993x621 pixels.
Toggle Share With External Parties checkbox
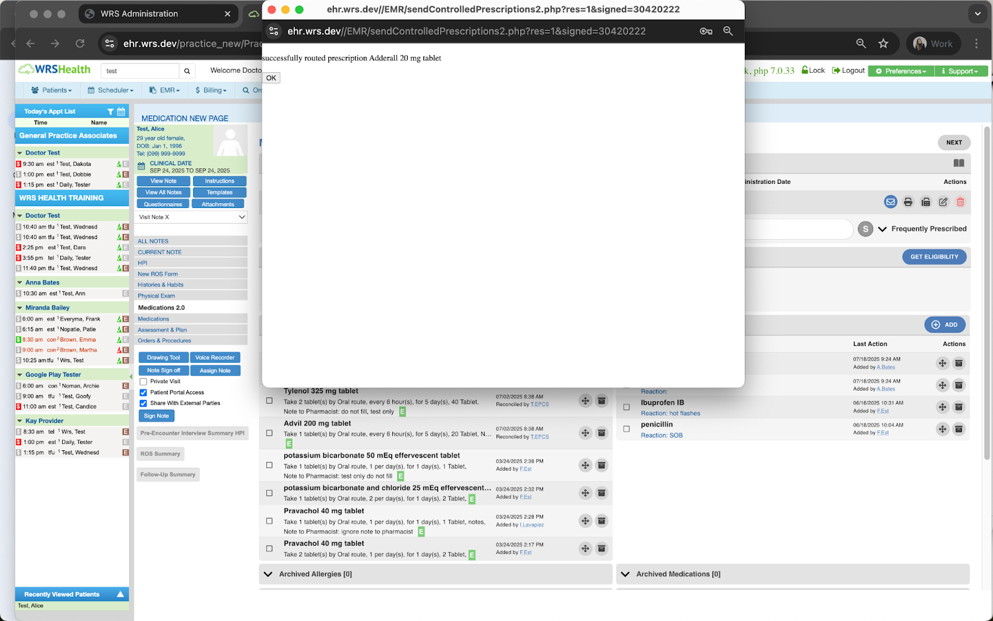point(143,403)
